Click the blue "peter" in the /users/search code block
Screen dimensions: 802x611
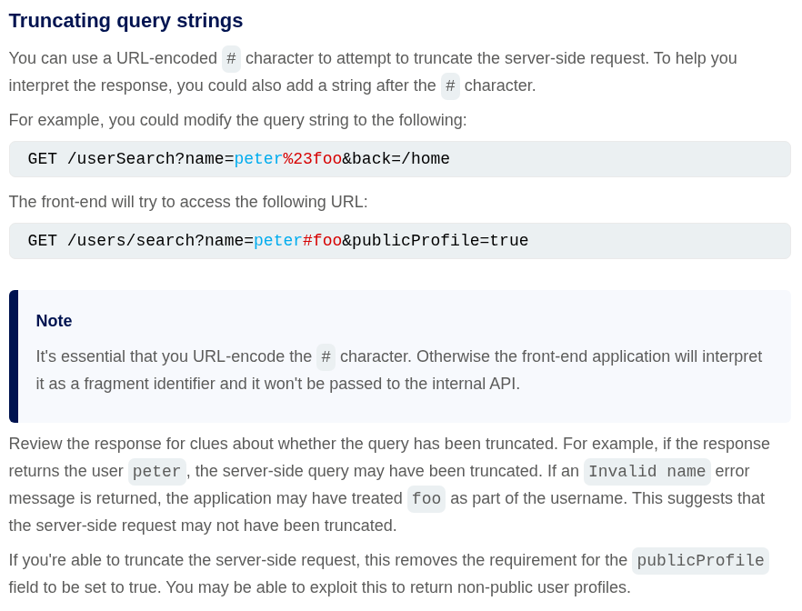click(x=277, y=241)
